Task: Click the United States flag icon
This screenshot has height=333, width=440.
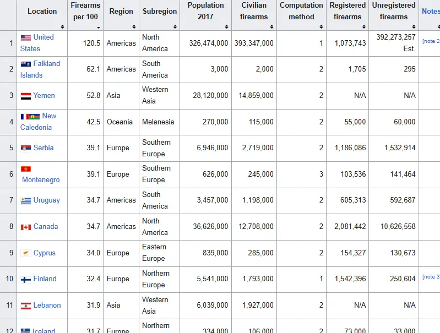Action: pos(26,37)
